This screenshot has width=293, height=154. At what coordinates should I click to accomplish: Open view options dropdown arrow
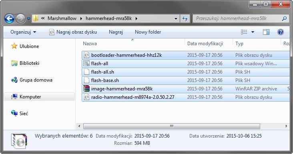click(253, 32)
